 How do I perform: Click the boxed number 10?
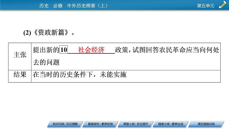pos(64,50)
